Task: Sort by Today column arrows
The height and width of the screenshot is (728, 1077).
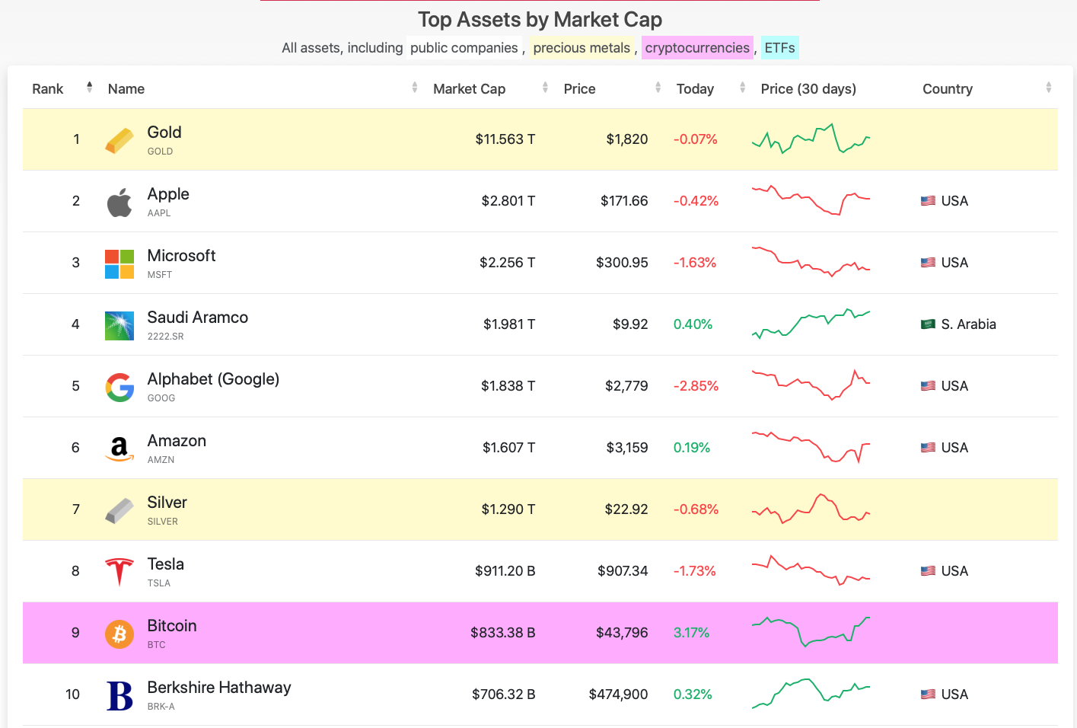Action: 742,88
